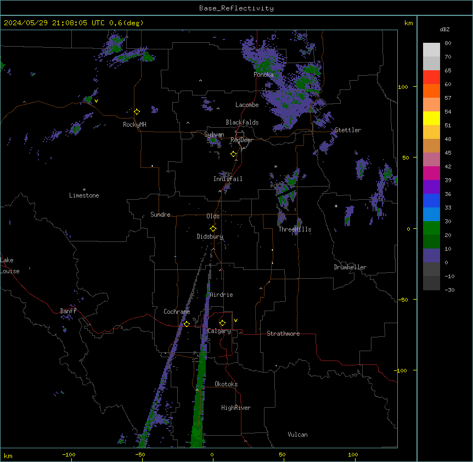Select the Lacombe city label
Screen dimensions: 473x462
(x=247, y=105)
